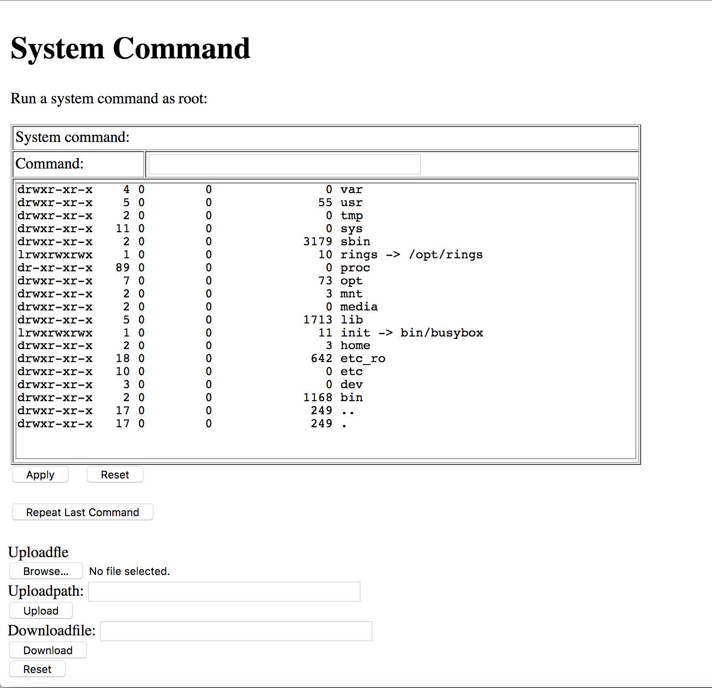Focus the Uploadpath text field
712x688 pixels.
pyautogui.click(x=224, y=591)
